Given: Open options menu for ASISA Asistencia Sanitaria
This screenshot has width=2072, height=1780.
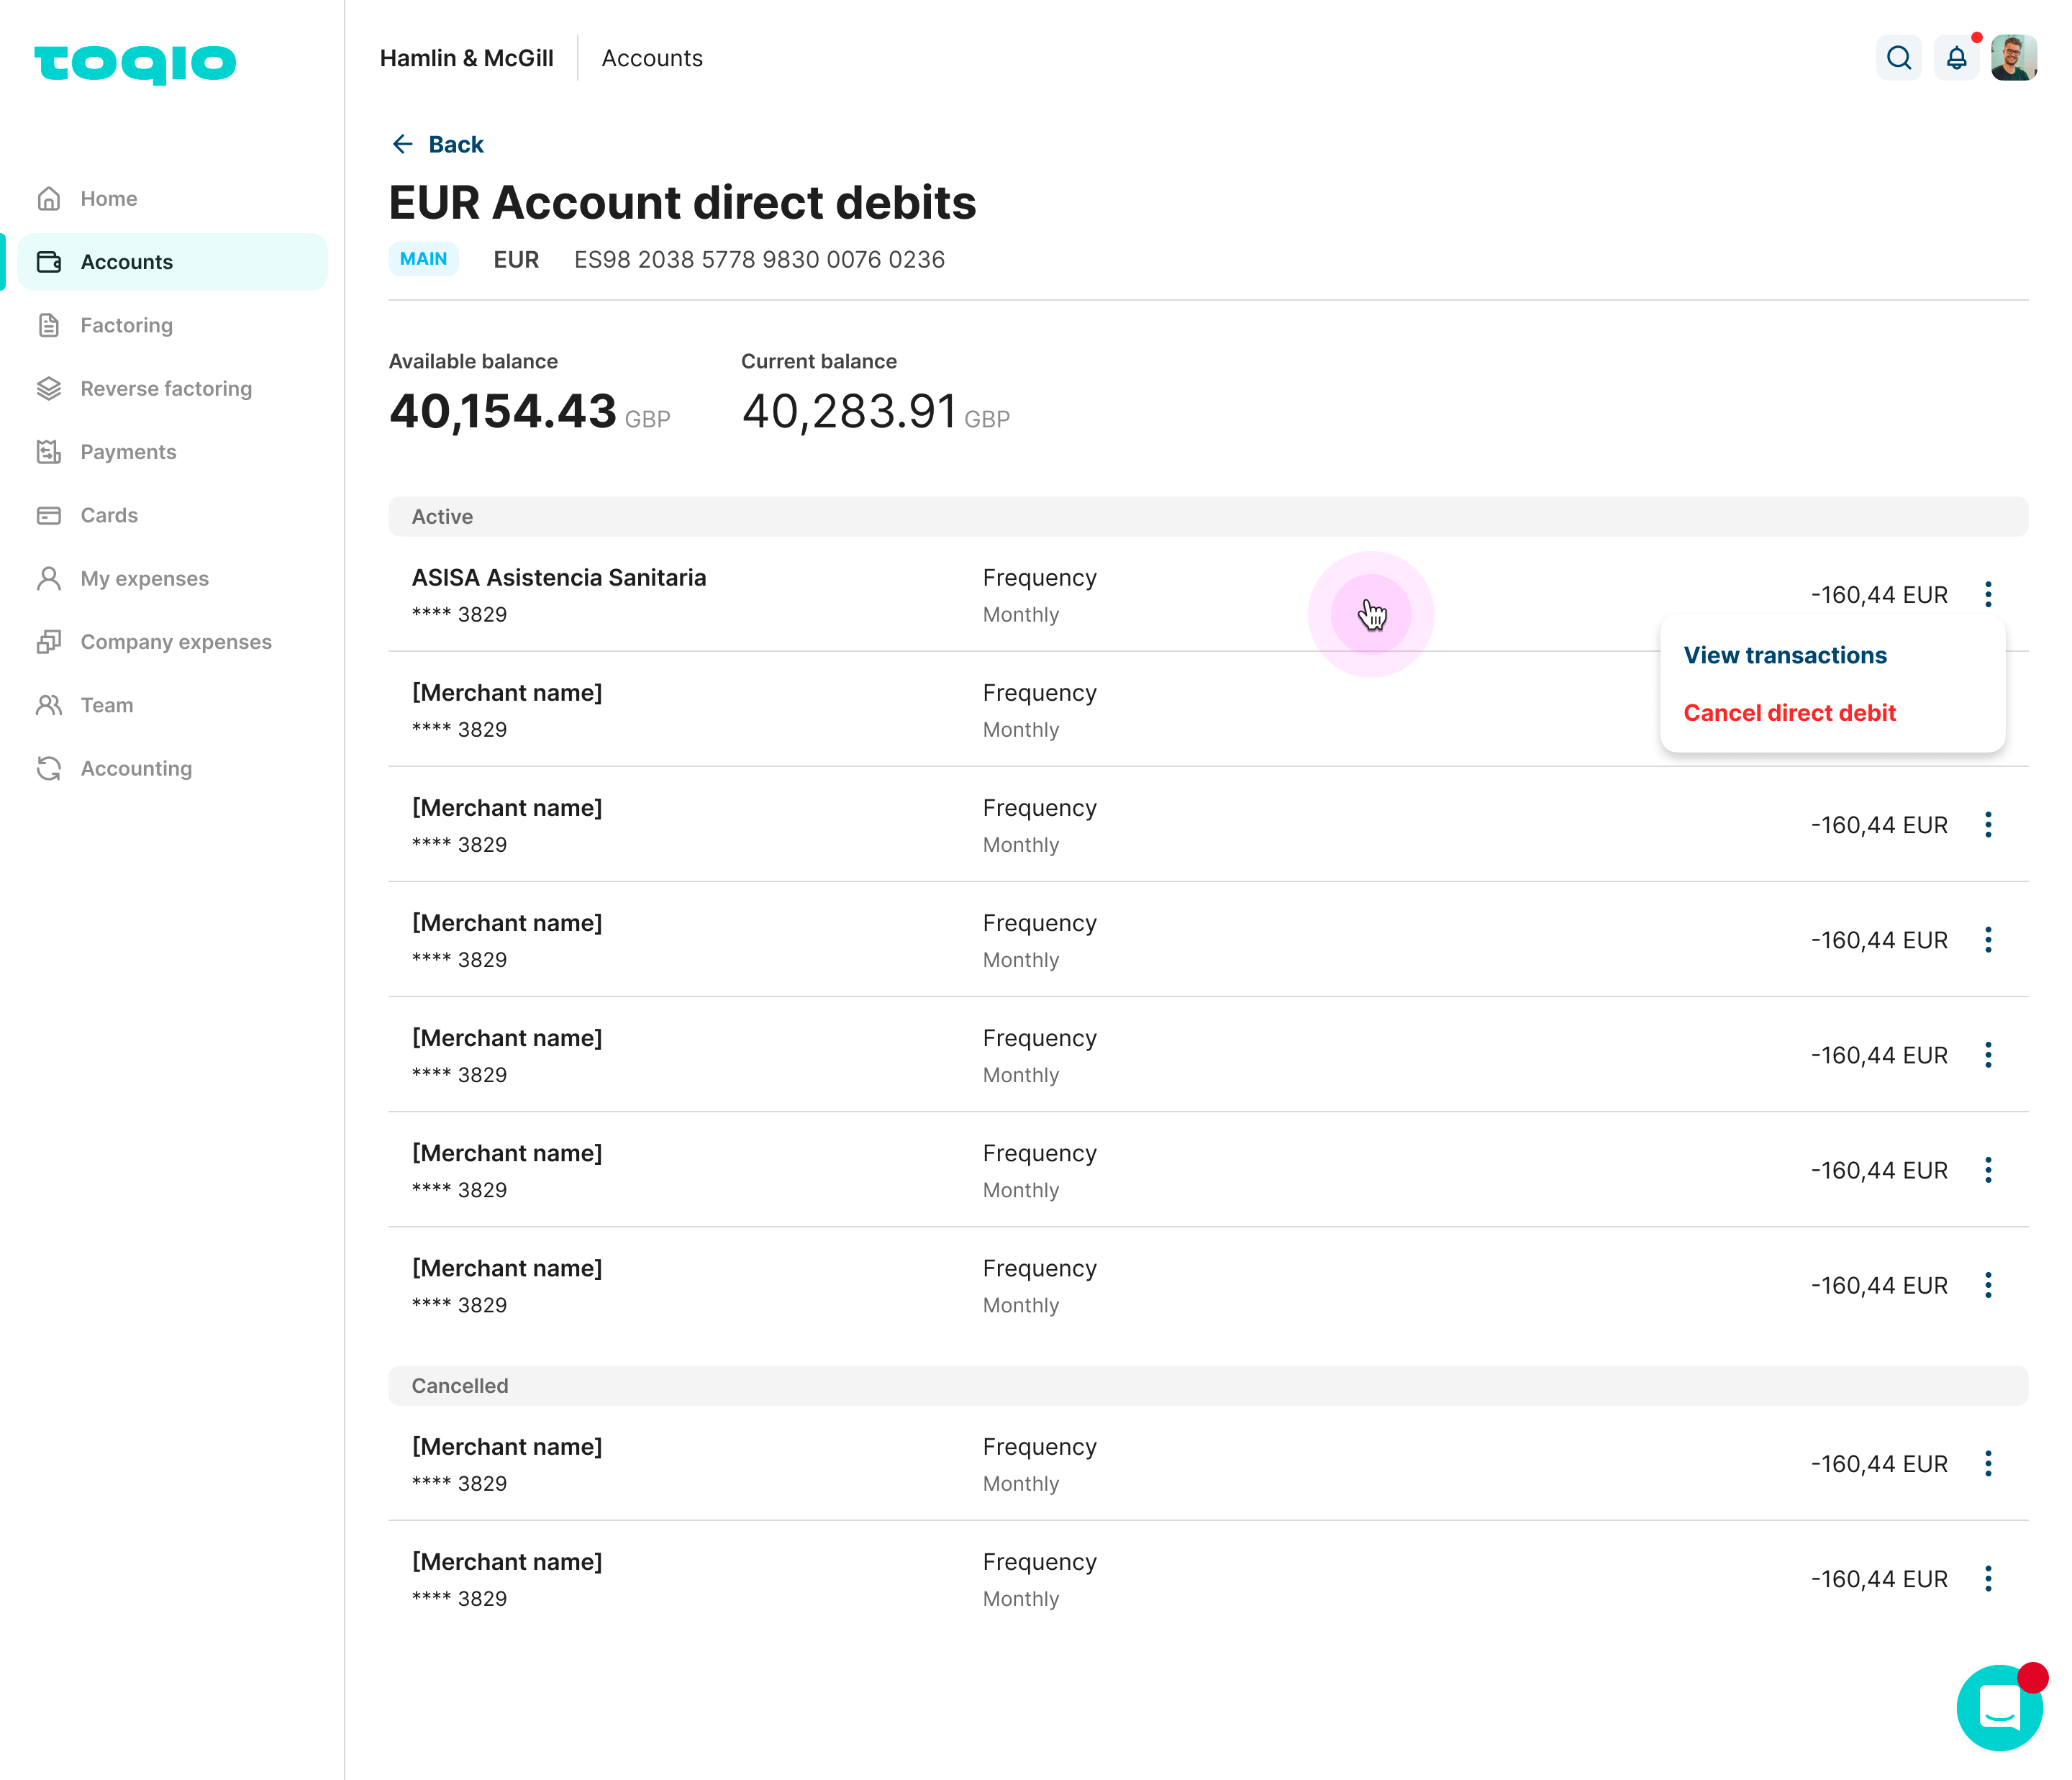Looking at the screenshot, I should [x=1987, y=595].
